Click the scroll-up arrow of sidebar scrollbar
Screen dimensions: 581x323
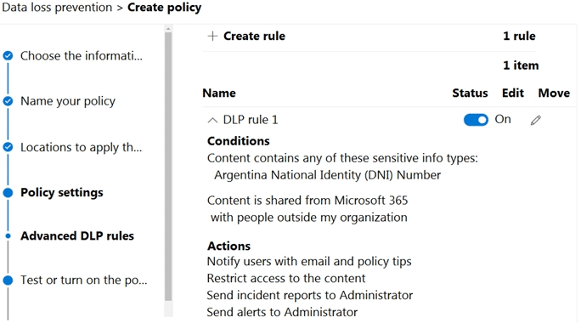pyautogui.click(x=168, y=29)
